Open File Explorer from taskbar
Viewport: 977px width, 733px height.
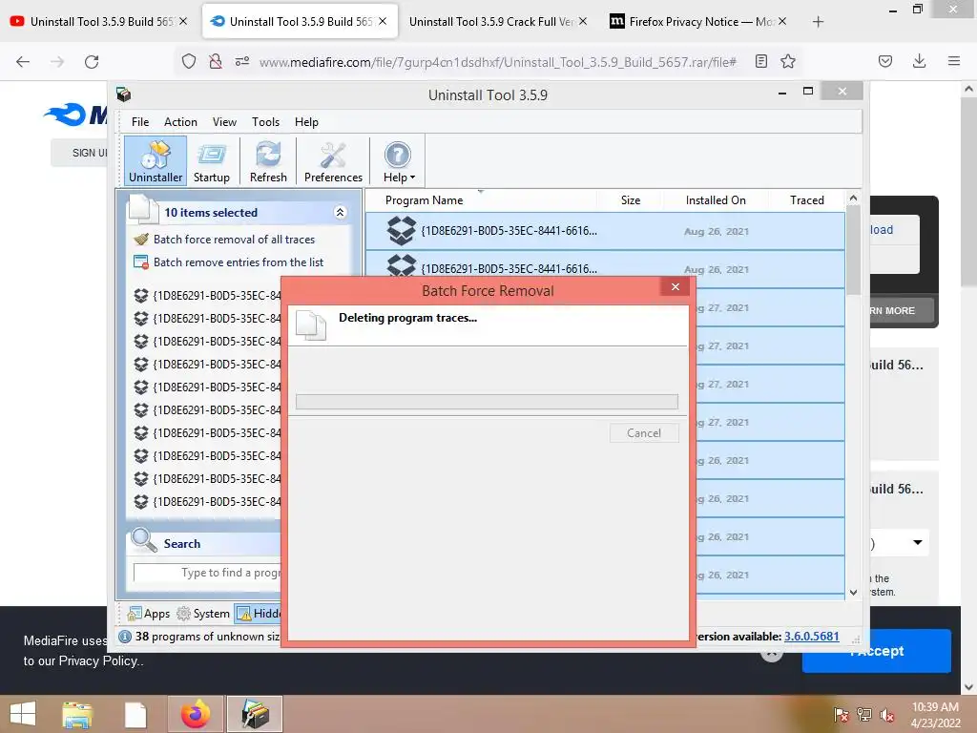(77, 714)
